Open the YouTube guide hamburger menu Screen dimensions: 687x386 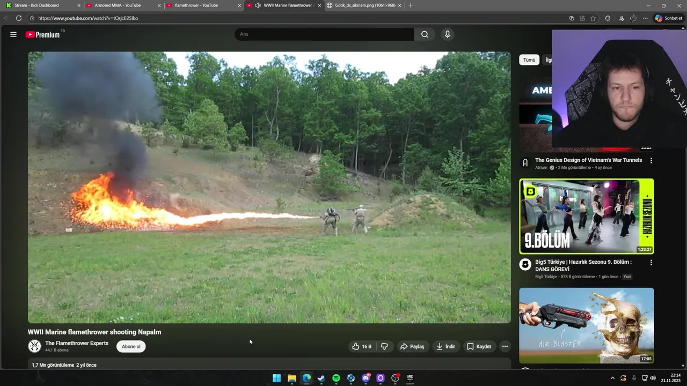13,34
